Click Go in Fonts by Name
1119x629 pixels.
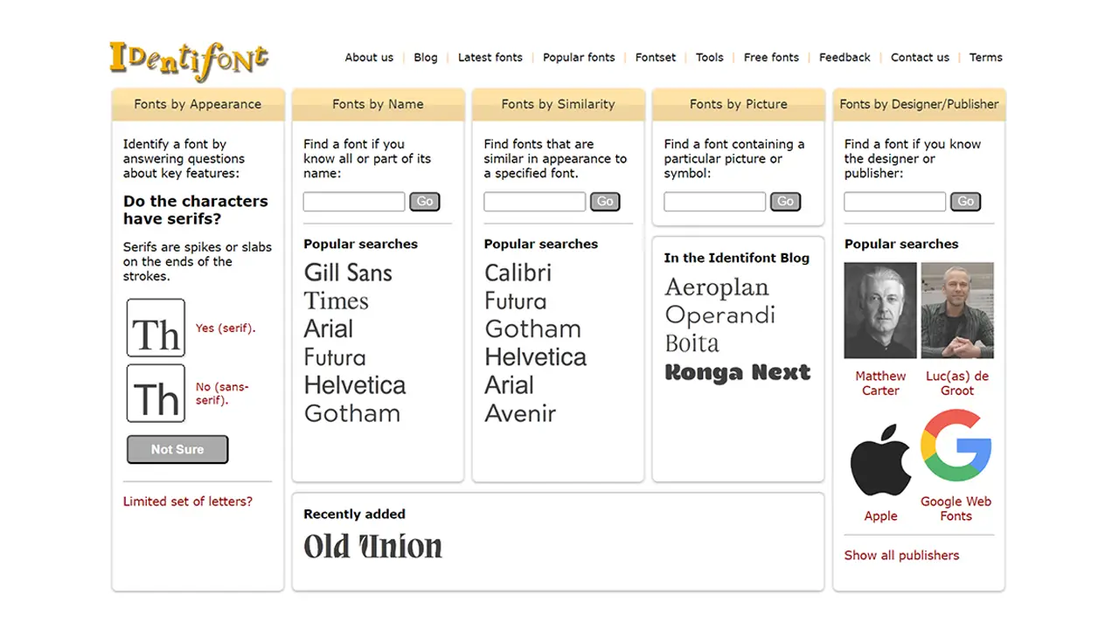pyautogui.click(x=425, y=202)
